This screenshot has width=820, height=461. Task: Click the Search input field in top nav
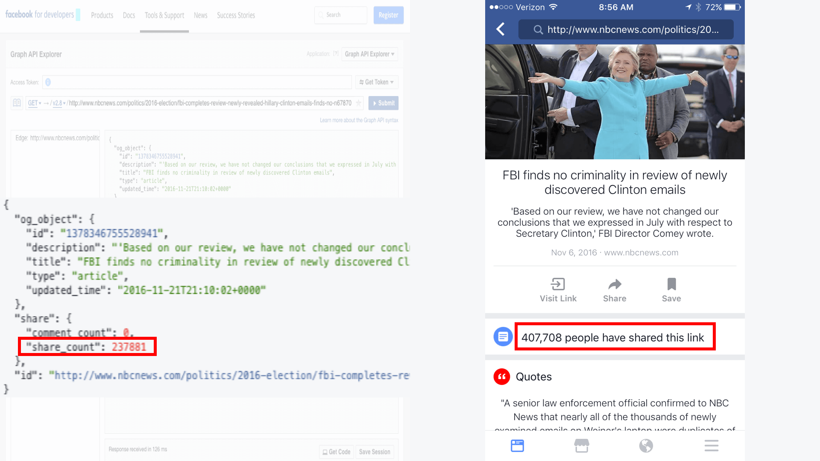[x=341, y=15]
